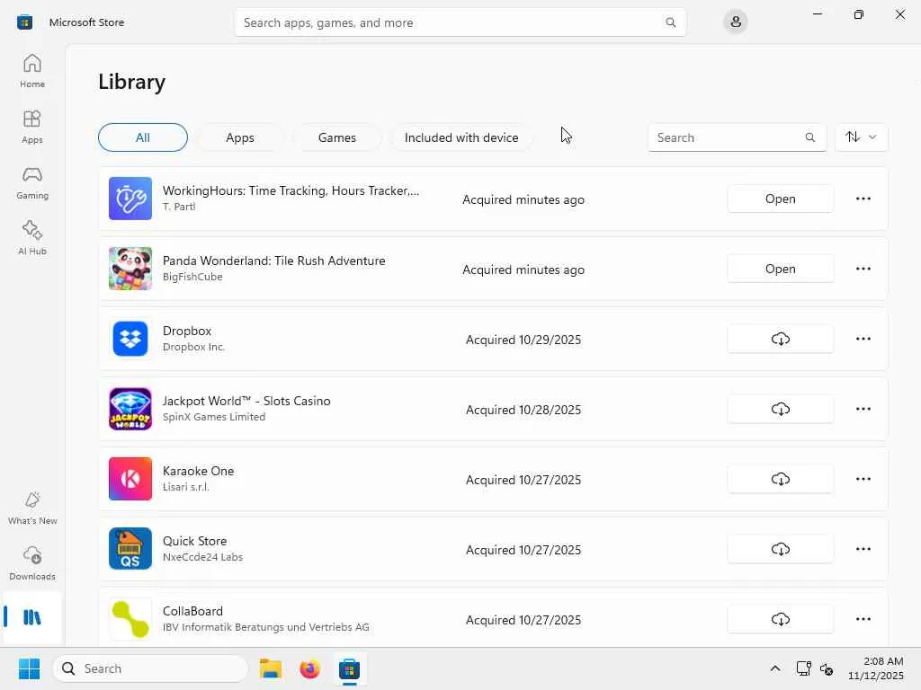Open more options for Dropbox
Image resolution: width=921 pixels, height=690 pixels.
pyautogui.click(x=863, y=339)
